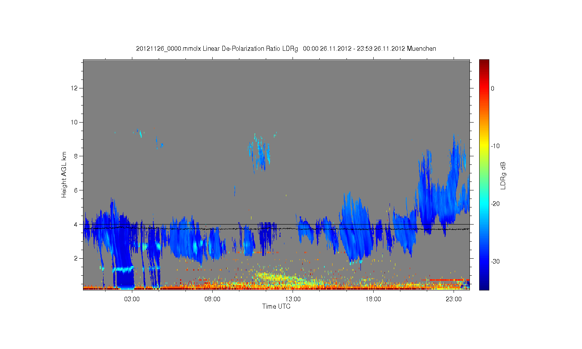Click the 18:00 time tick label
Screen dimensions: 582x349
pyautogui.click(x=373, y=299)
